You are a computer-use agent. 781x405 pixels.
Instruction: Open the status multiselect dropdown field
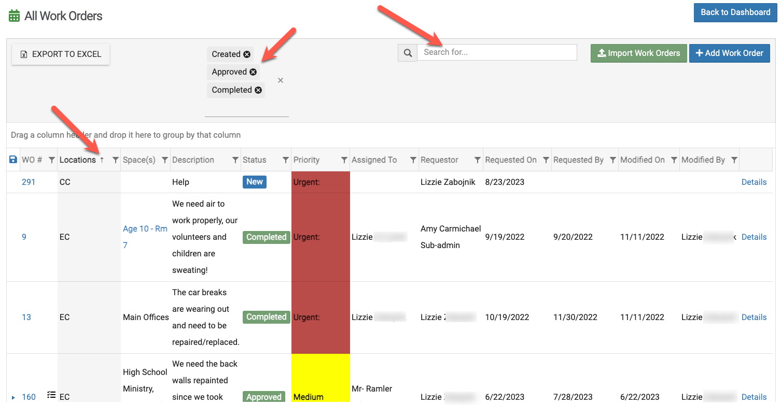click(x=246, y=109)
